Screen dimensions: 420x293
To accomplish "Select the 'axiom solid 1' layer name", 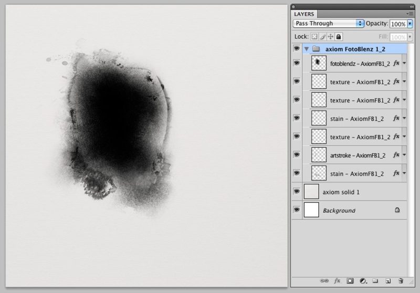I will pyautogui.click(x=341, y=192).
